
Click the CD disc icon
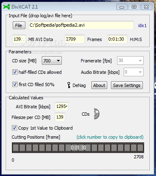97,114
